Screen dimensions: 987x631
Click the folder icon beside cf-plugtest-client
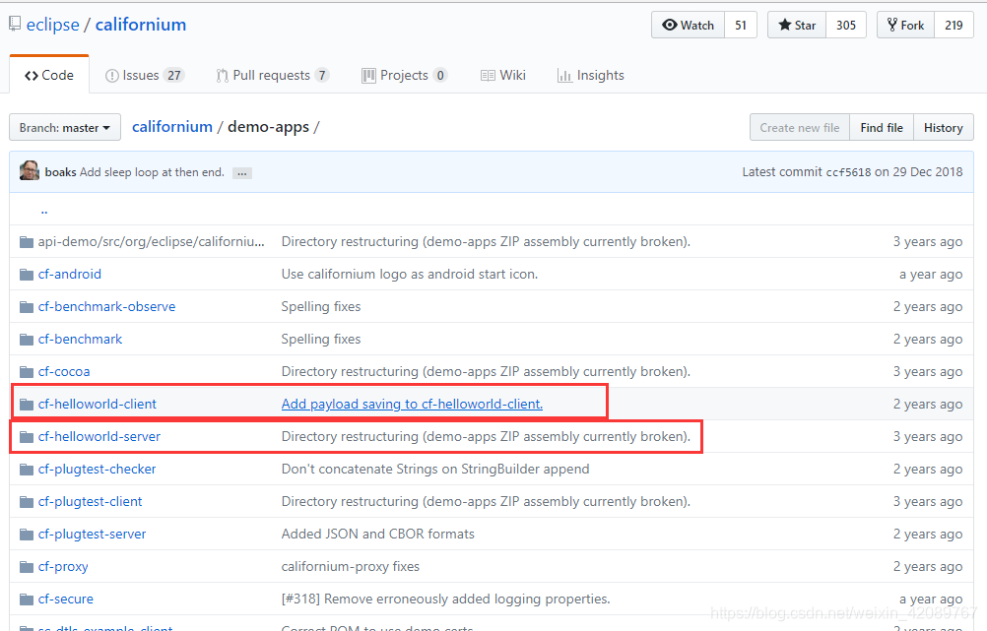(27, 502)
